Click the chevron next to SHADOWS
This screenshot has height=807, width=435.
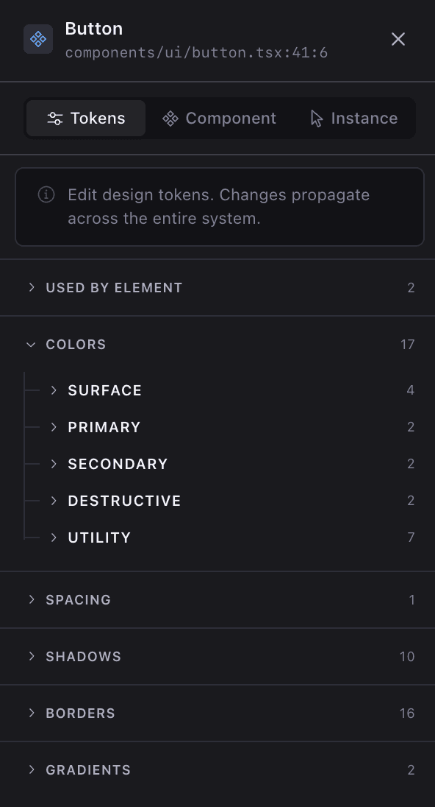point(30,656)
